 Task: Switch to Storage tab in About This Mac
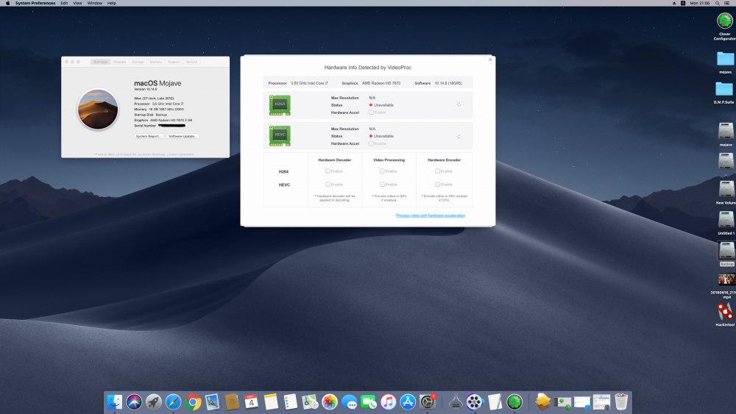pyautogui.click(x=138, y=62)
